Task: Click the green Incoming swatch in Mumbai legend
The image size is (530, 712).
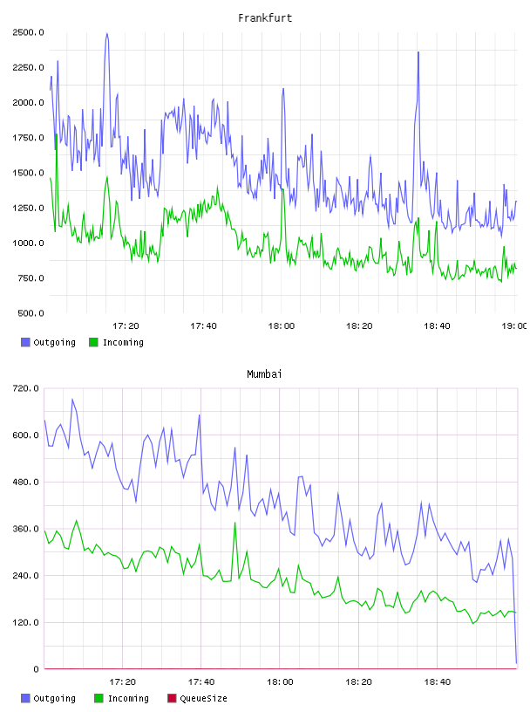Action: click(99, 698)
